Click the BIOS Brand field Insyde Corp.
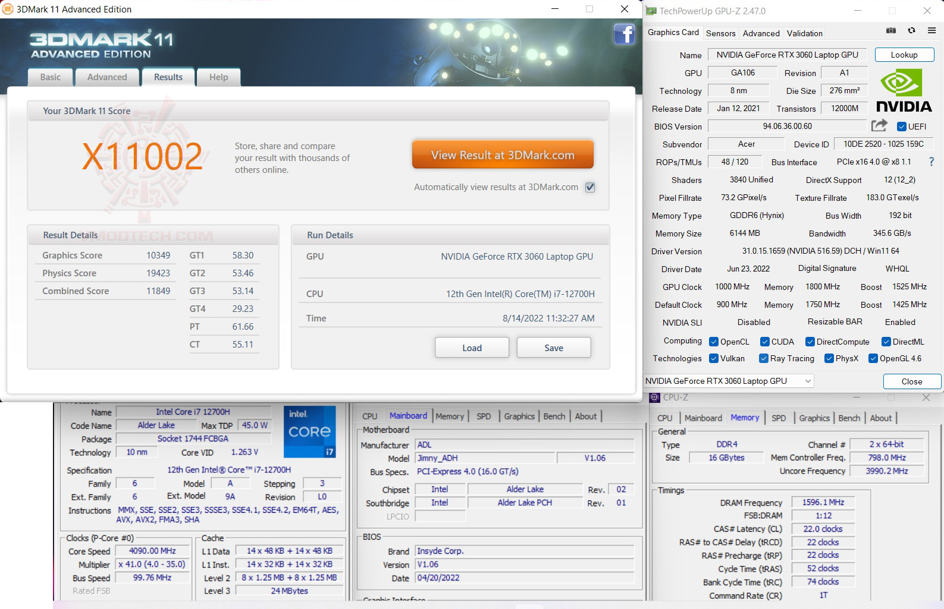 [525, 551]
